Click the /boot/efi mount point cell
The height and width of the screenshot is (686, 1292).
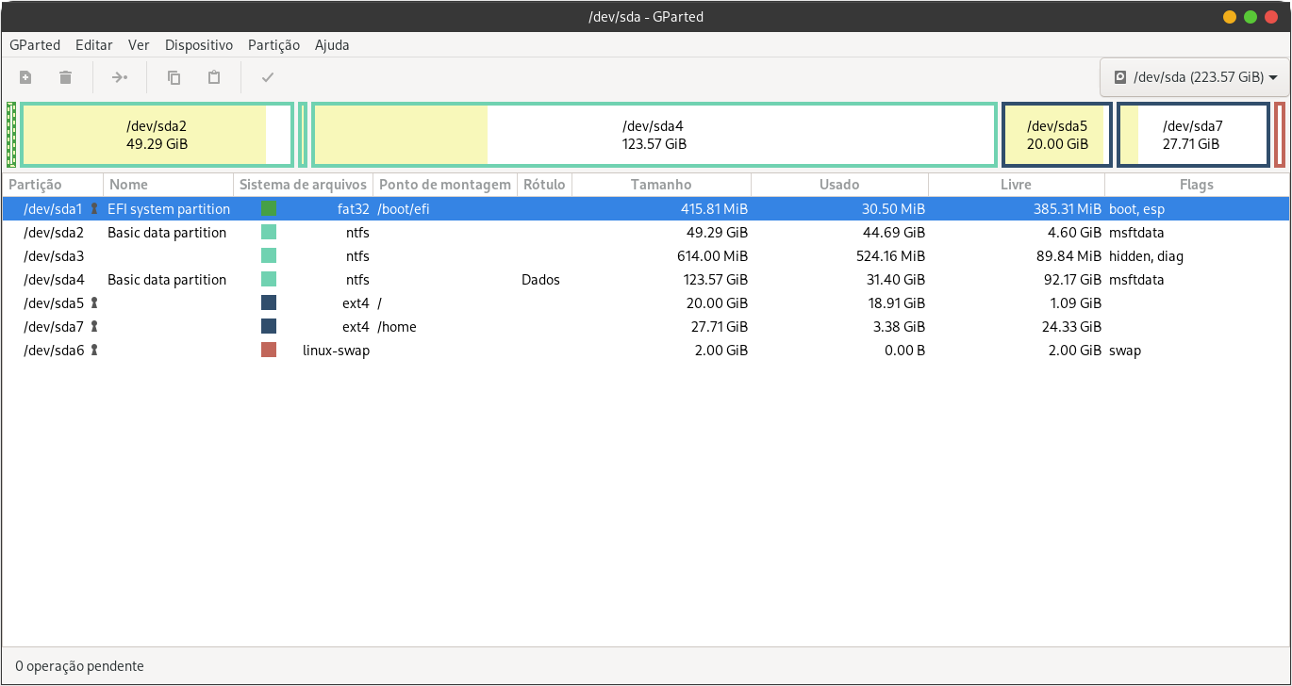[x=404, y=209]
